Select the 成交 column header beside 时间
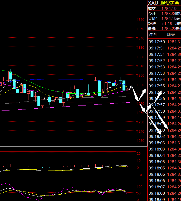 [x=171, y=34]
